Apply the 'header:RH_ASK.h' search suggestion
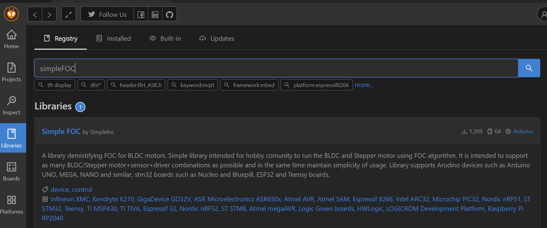This screenshot has height=228, width=547. [x=136, y=85]
